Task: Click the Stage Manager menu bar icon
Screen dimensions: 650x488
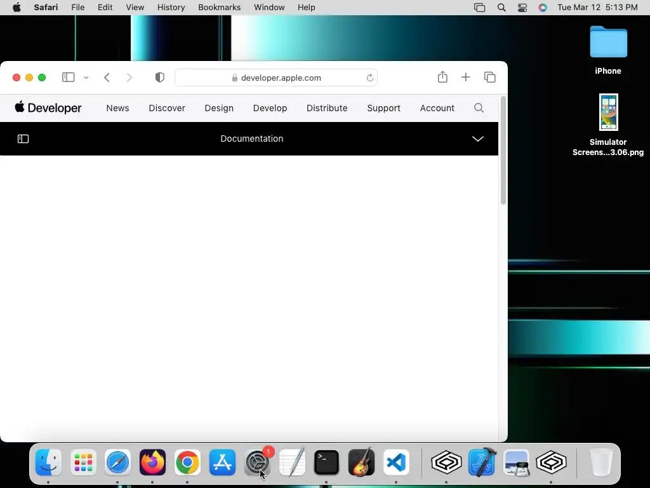Action: (480, 8)
